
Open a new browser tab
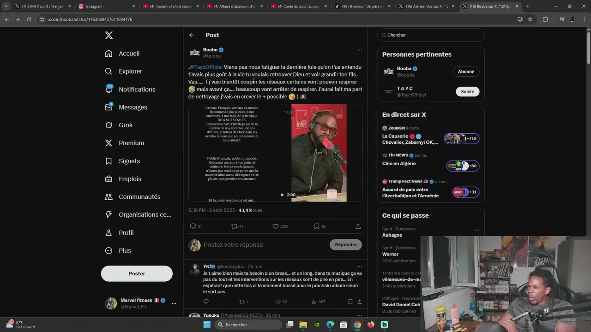click(528, 6)
